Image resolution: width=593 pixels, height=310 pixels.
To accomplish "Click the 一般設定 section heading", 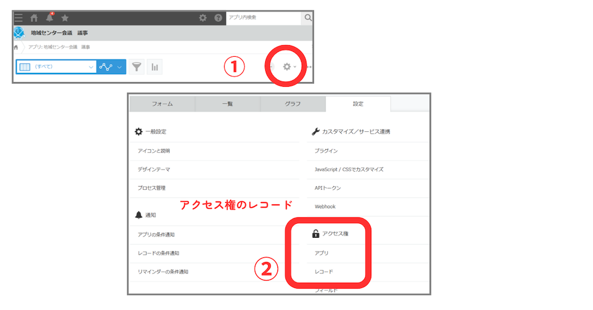I will point(156,132).
